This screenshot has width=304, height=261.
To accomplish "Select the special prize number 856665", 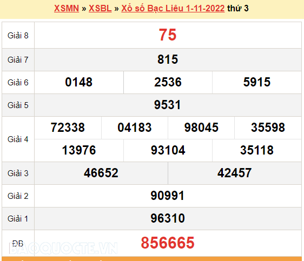I will [168, 243].
